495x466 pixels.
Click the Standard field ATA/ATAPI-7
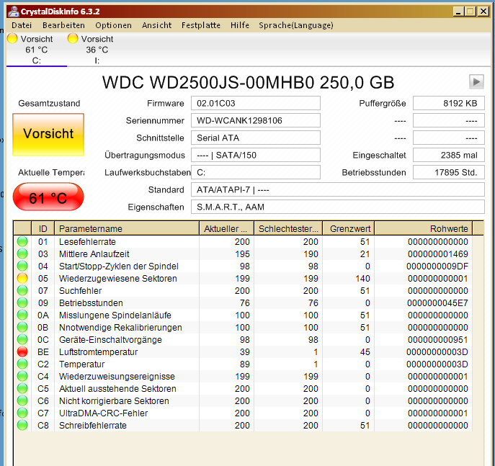point(337,189)
